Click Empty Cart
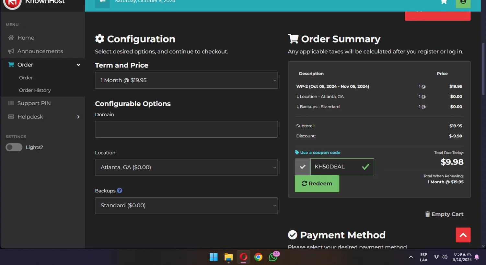486x265 pixels. (x=444, y=214)
